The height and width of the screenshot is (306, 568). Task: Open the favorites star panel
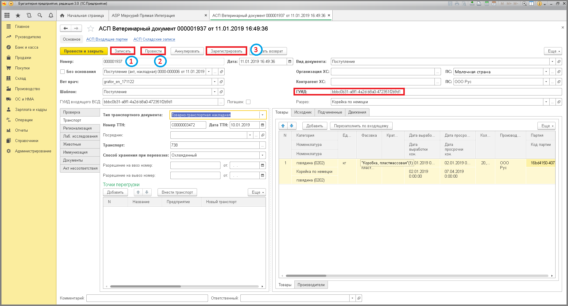(x=18, y=15)
